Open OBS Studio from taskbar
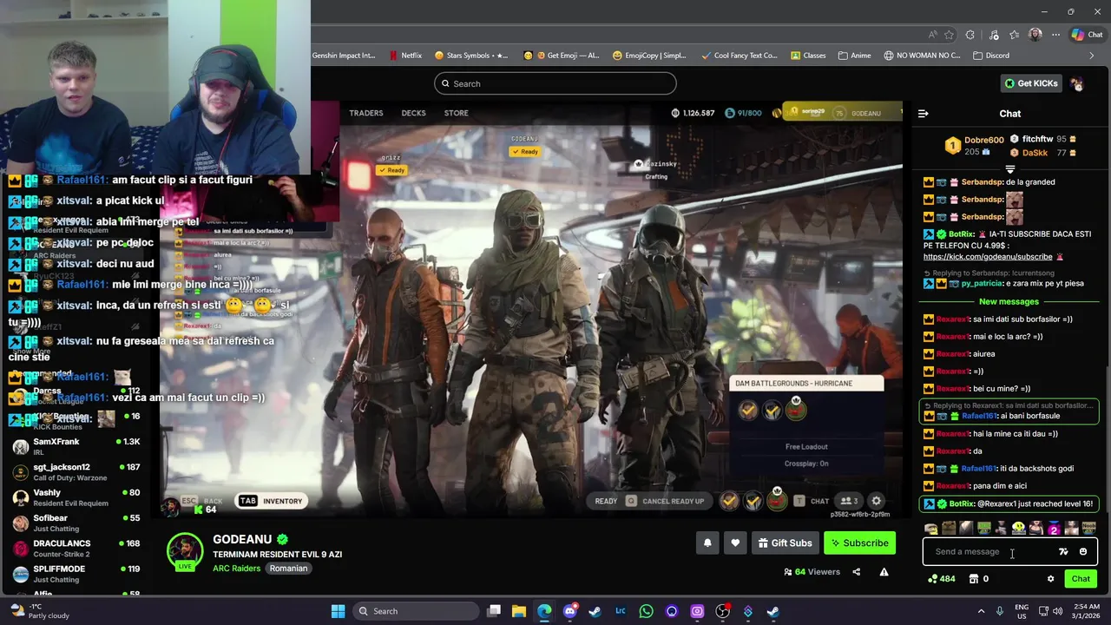1111x625 pixels. tap(722, 611)
